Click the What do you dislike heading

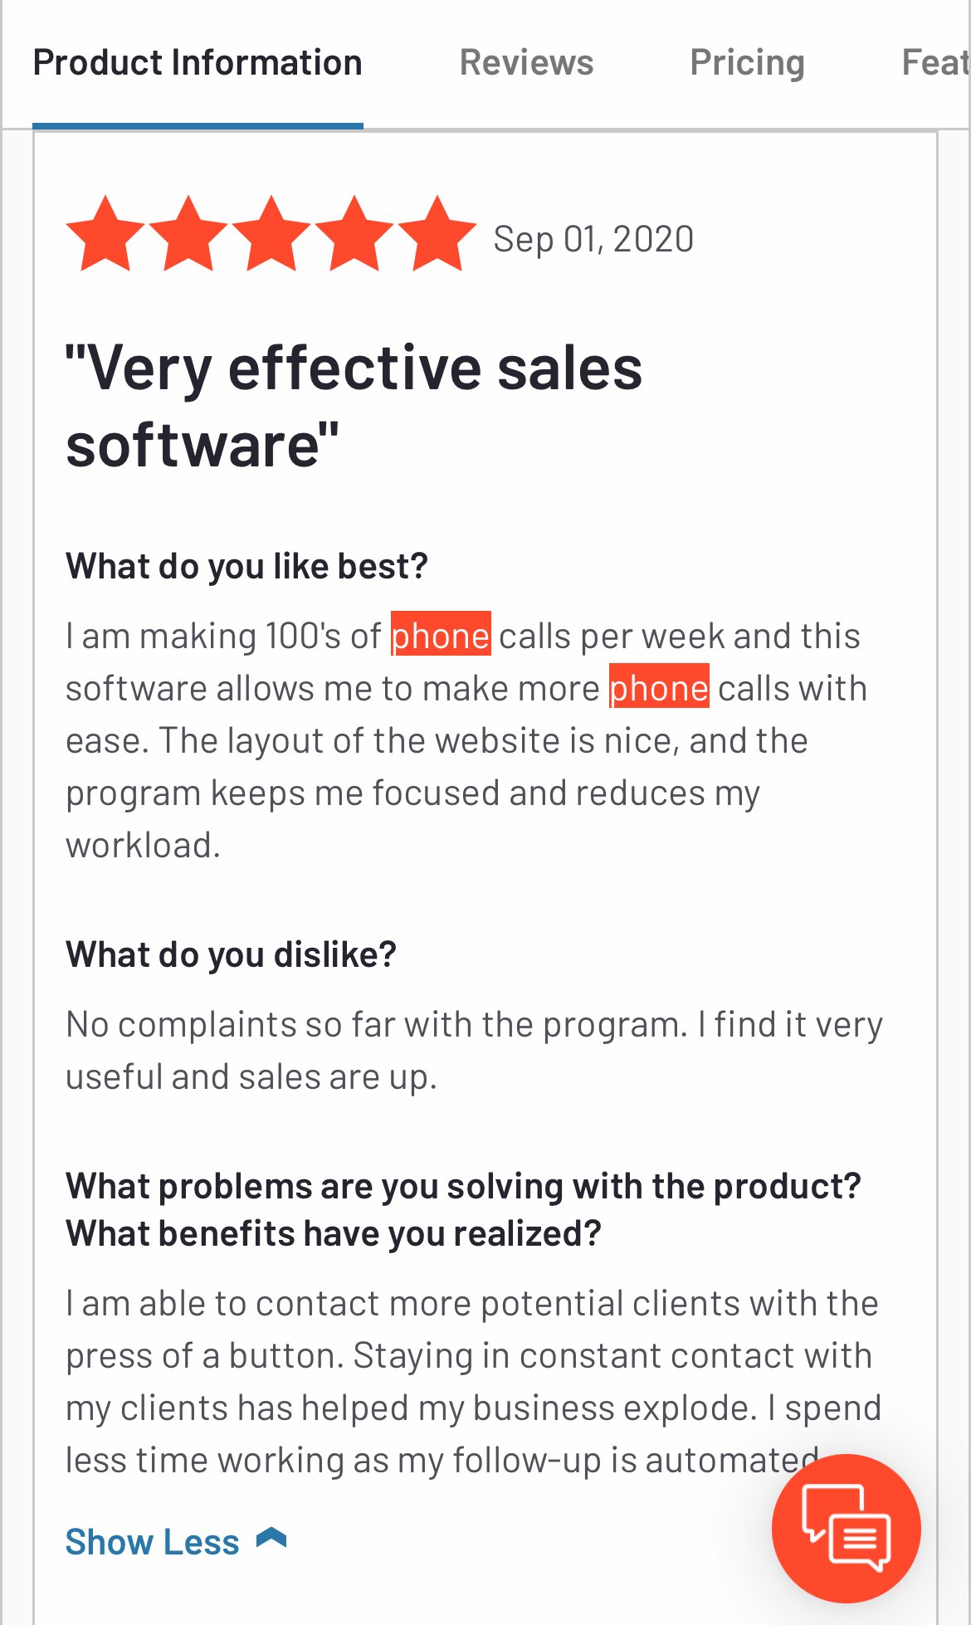click(231, 954)
